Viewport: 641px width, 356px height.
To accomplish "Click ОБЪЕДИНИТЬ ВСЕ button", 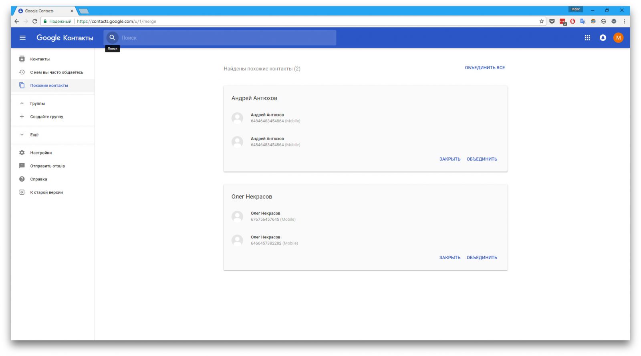I will click(x=484, y=68).
